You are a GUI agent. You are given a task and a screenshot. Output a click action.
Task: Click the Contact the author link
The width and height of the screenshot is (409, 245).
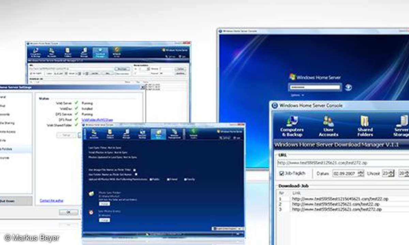coord(51,200)
